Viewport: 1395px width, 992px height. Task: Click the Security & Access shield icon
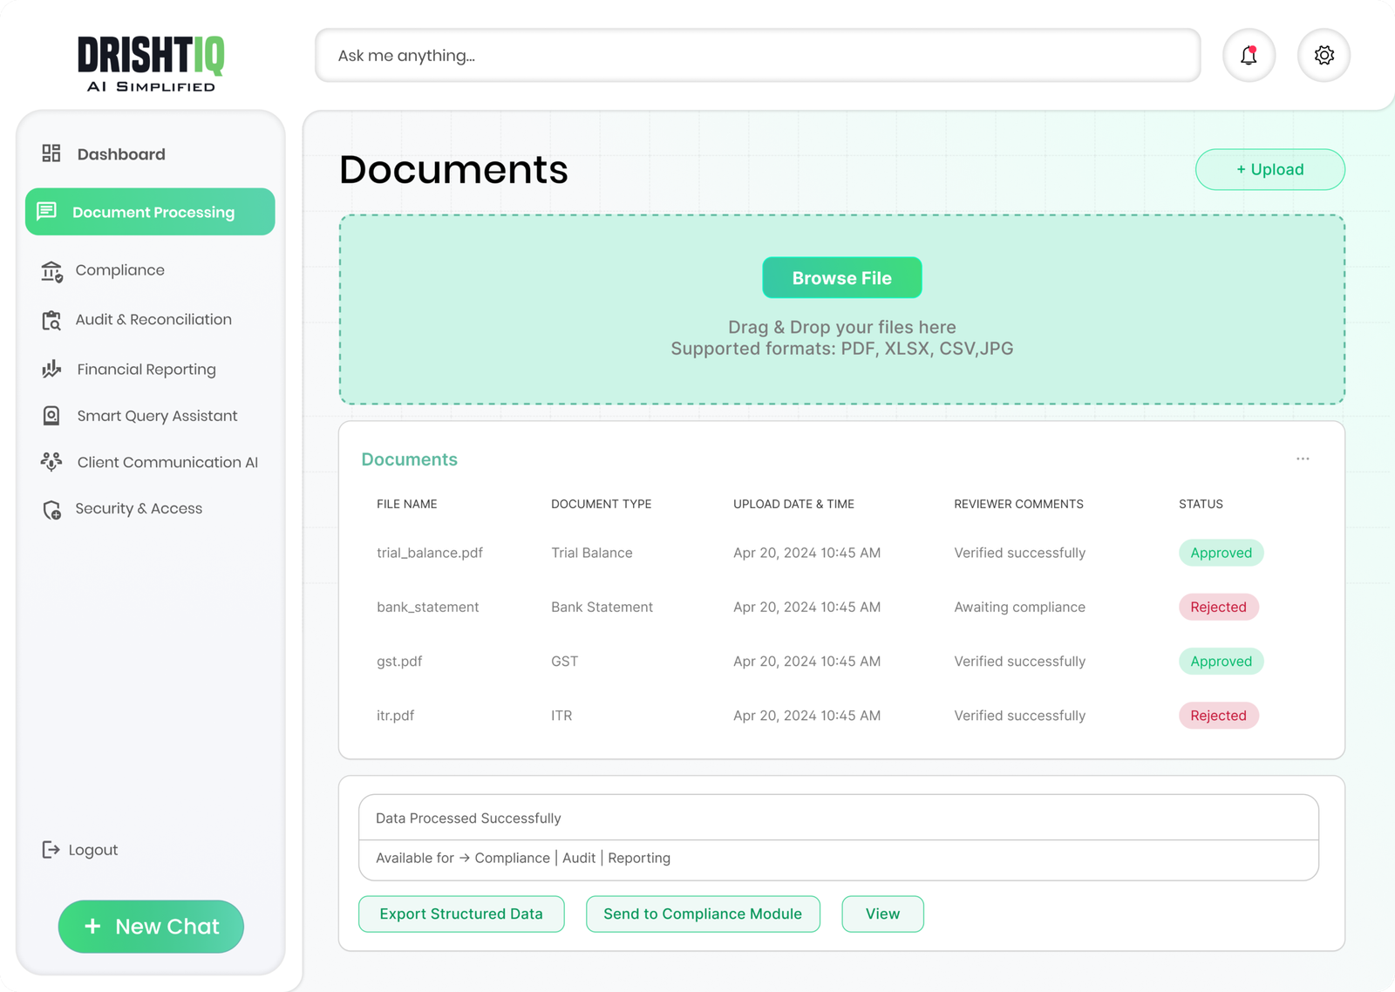pos(51,509)
